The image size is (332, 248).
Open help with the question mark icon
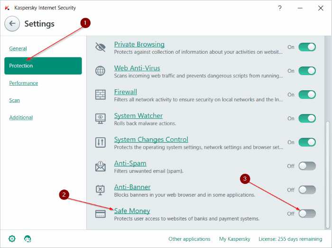coord(280,8)
